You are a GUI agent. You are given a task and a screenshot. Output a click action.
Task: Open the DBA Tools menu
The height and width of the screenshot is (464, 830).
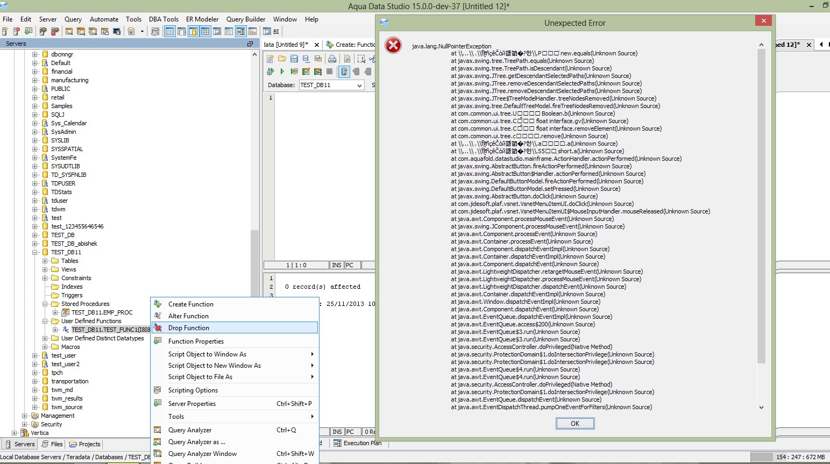click(x=164, y=19)
